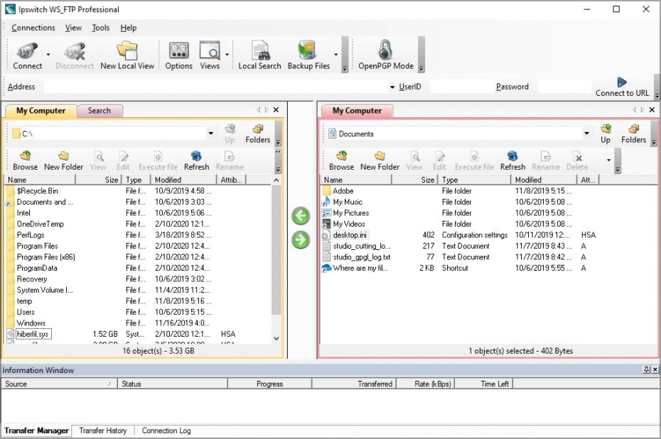Image resolution: width=661 pixels, height=439 pixels.
Task: Pin the Information Window
Action: pos(646,369)
